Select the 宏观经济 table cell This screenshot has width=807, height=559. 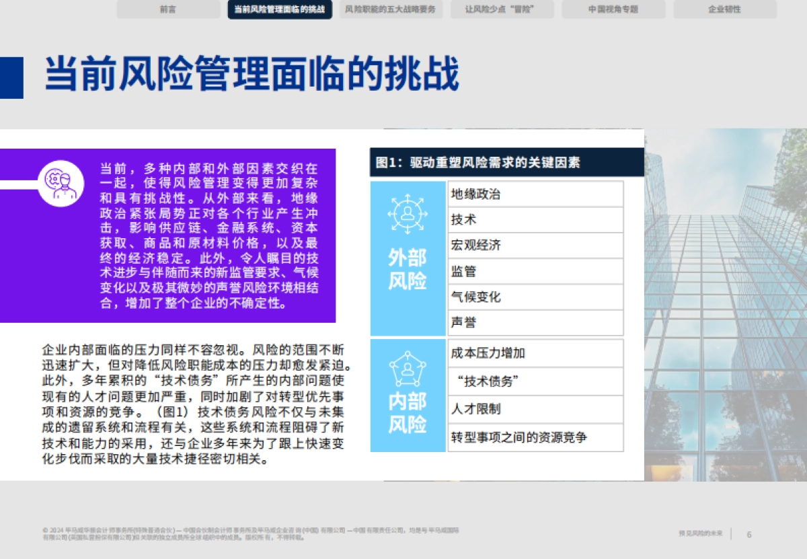click(x=535, y=246)
